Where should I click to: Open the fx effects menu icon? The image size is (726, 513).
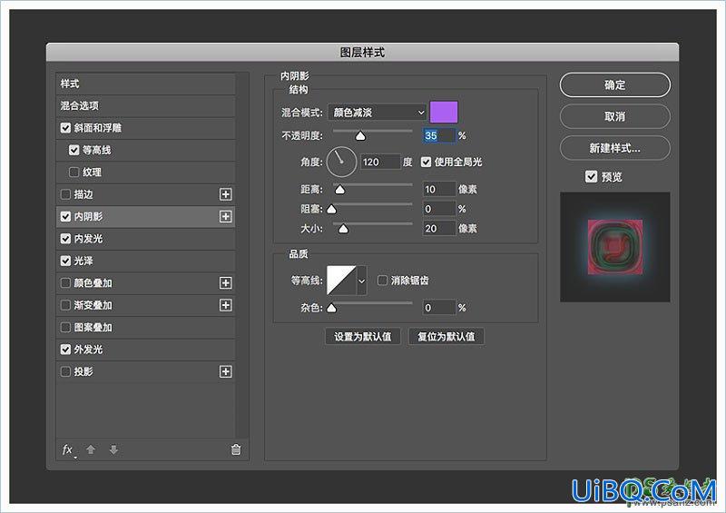(x=68, y=449)
